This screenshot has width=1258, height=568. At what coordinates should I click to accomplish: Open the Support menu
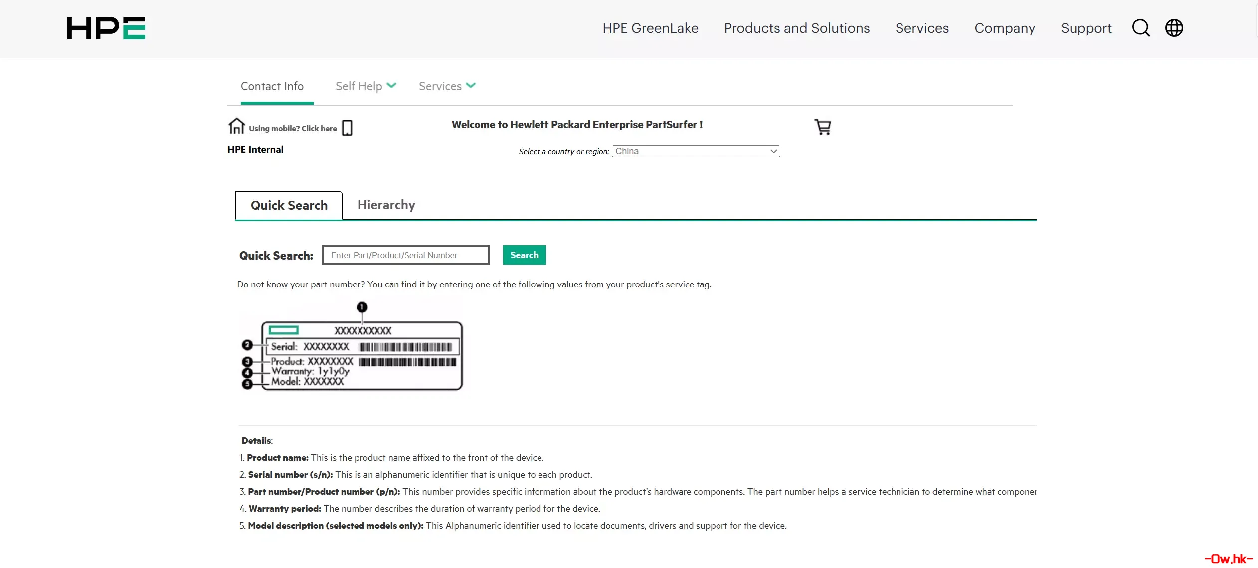[x=1086, y=28]
